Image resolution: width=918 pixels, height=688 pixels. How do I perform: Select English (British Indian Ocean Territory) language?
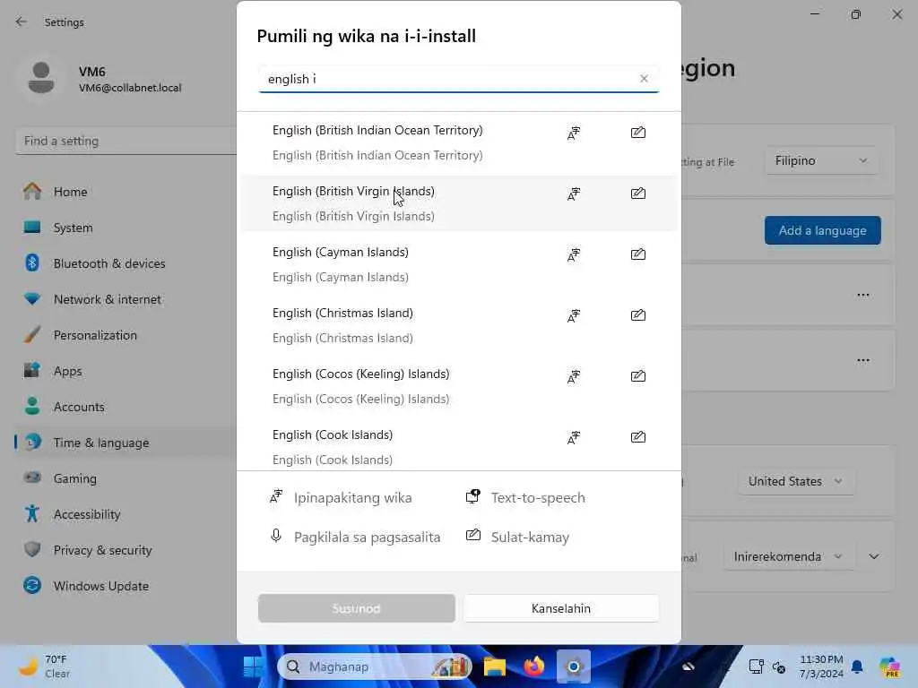click(x=458, y=142)
